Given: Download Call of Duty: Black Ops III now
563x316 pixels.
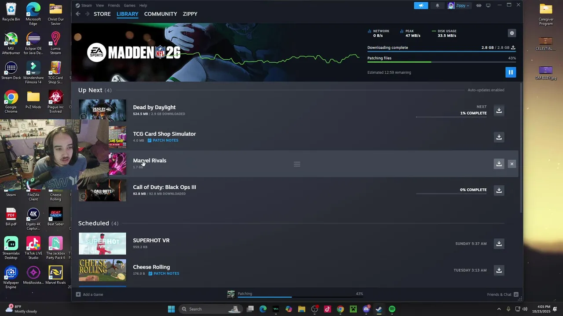Looking at the screenshot, I should pos(499,190).
